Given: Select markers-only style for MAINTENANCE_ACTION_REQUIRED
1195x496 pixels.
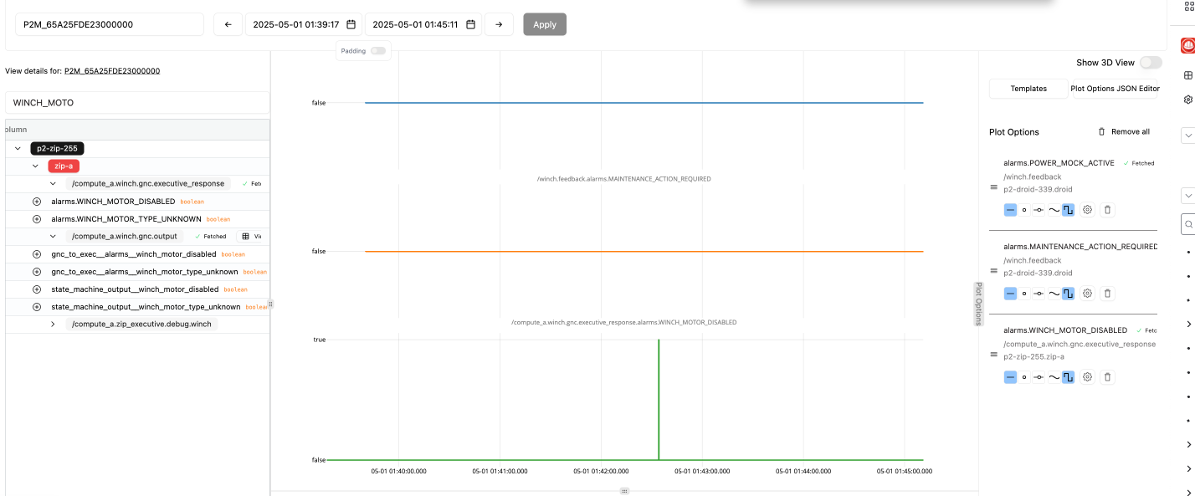Looking at the screenshot, I should 1024,294.
